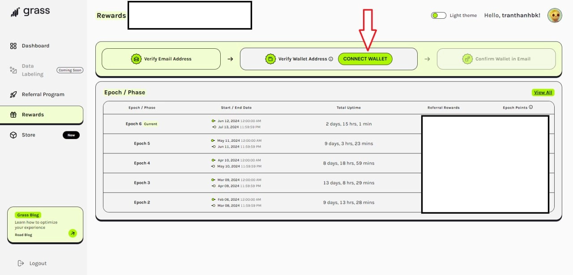Select the Rewards sidebar tab

click(42, 114)
